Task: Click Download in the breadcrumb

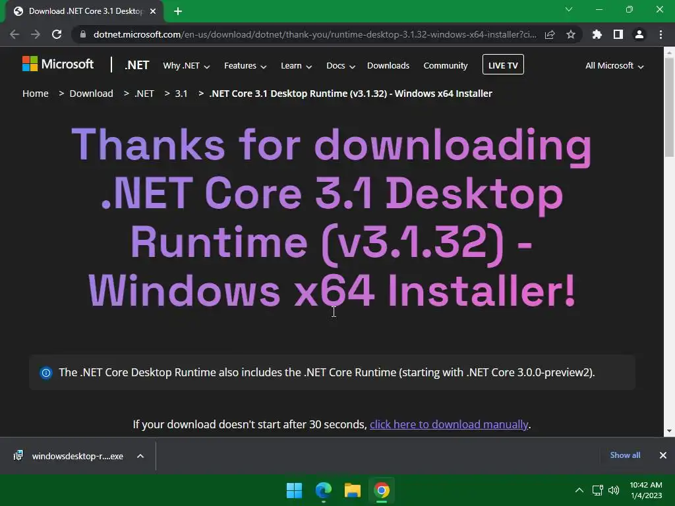Action: pos(91,94)
